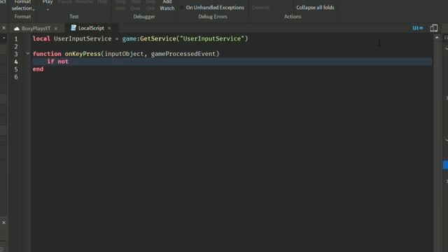Click the cloud icon on BoxyPlaysYT tab
This screenshot has height=252, width=448.
point(17,28)
